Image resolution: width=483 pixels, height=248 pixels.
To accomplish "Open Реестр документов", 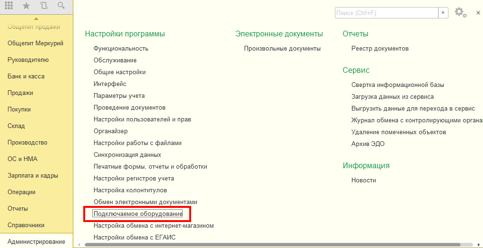I will (380, 49).
